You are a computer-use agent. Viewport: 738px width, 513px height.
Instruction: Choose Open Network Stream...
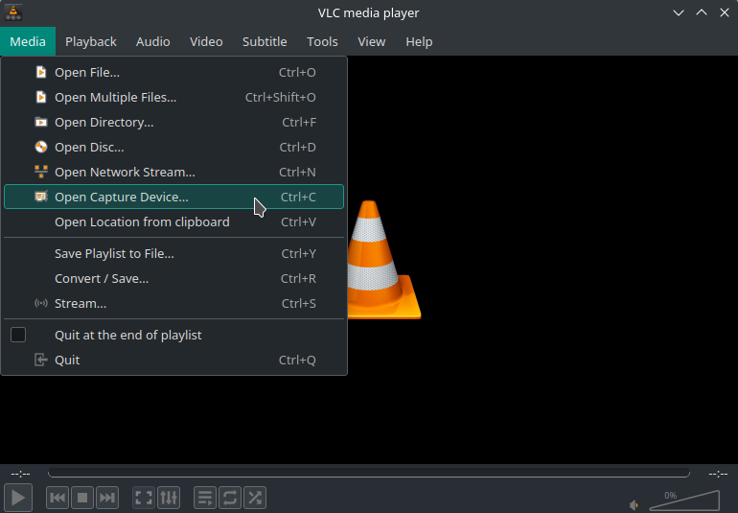point(174,172)
